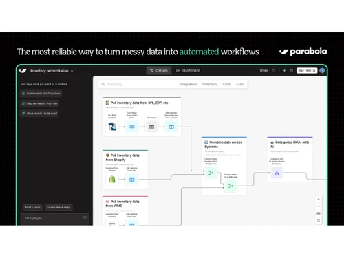The width and height of the screenshot is (344, 258).
Task: Select the Edit columns step in 3PL card
Action: 171,127
